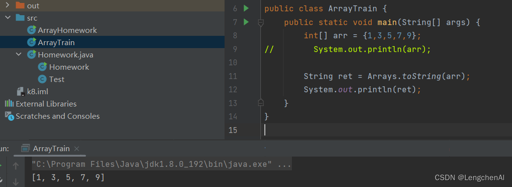Screen dimensions: 512x187
Task: Select k8.iml file in tree
Action: pyautogui.click(x=37, y=92)
